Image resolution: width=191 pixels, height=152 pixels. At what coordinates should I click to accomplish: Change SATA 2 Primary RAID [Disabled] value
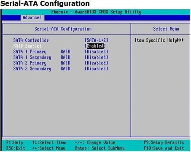click(97, 63)
